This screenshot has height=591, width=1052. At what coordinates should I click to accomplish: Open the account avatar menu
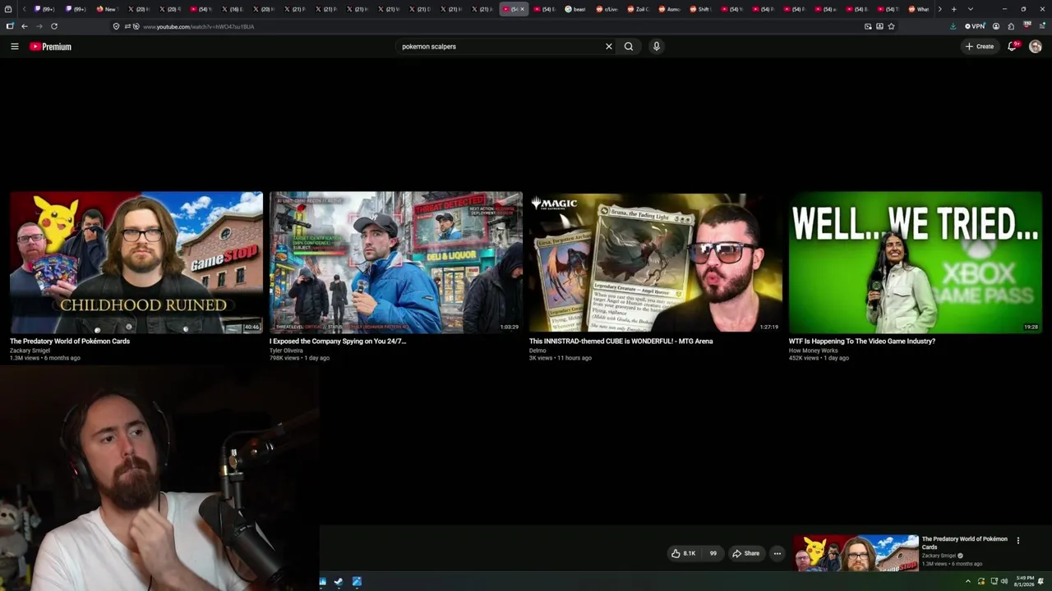pos(1036,47)
